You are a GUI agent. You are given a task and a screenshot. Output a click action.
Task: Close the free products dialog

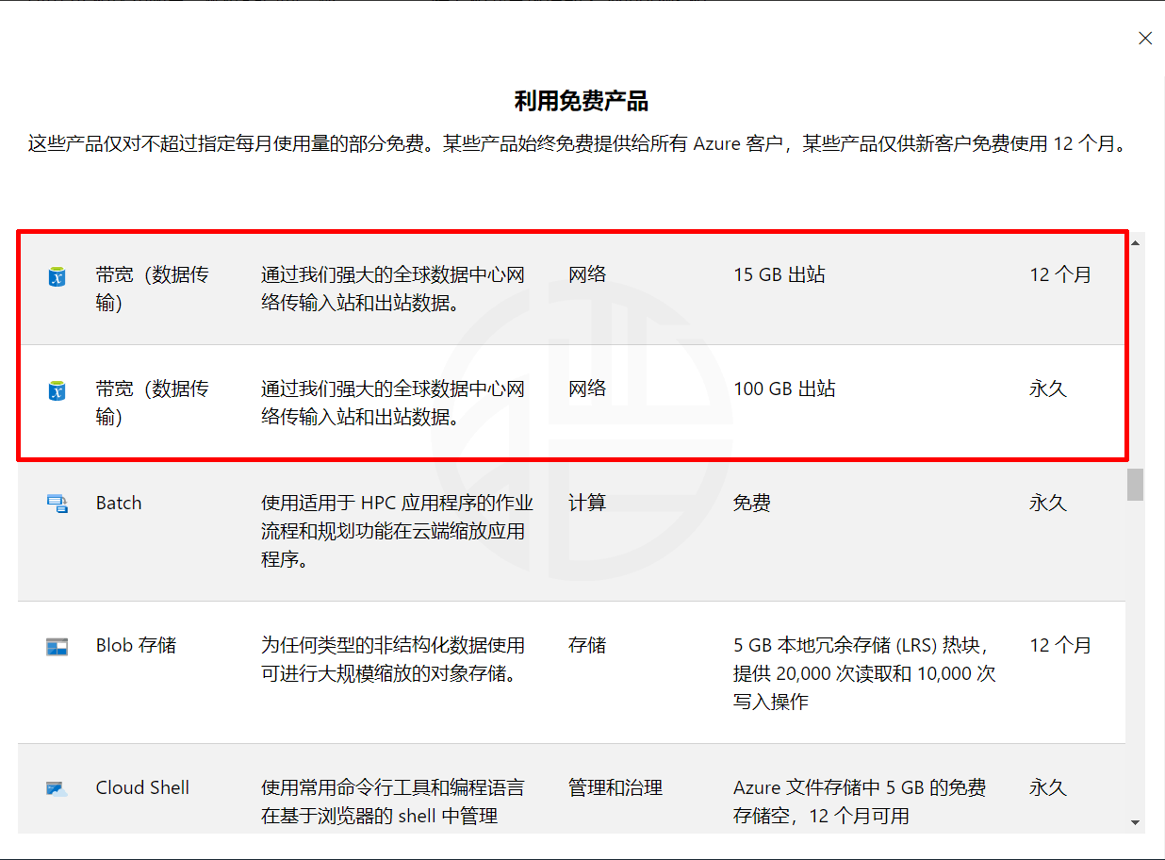[1145, 38]
